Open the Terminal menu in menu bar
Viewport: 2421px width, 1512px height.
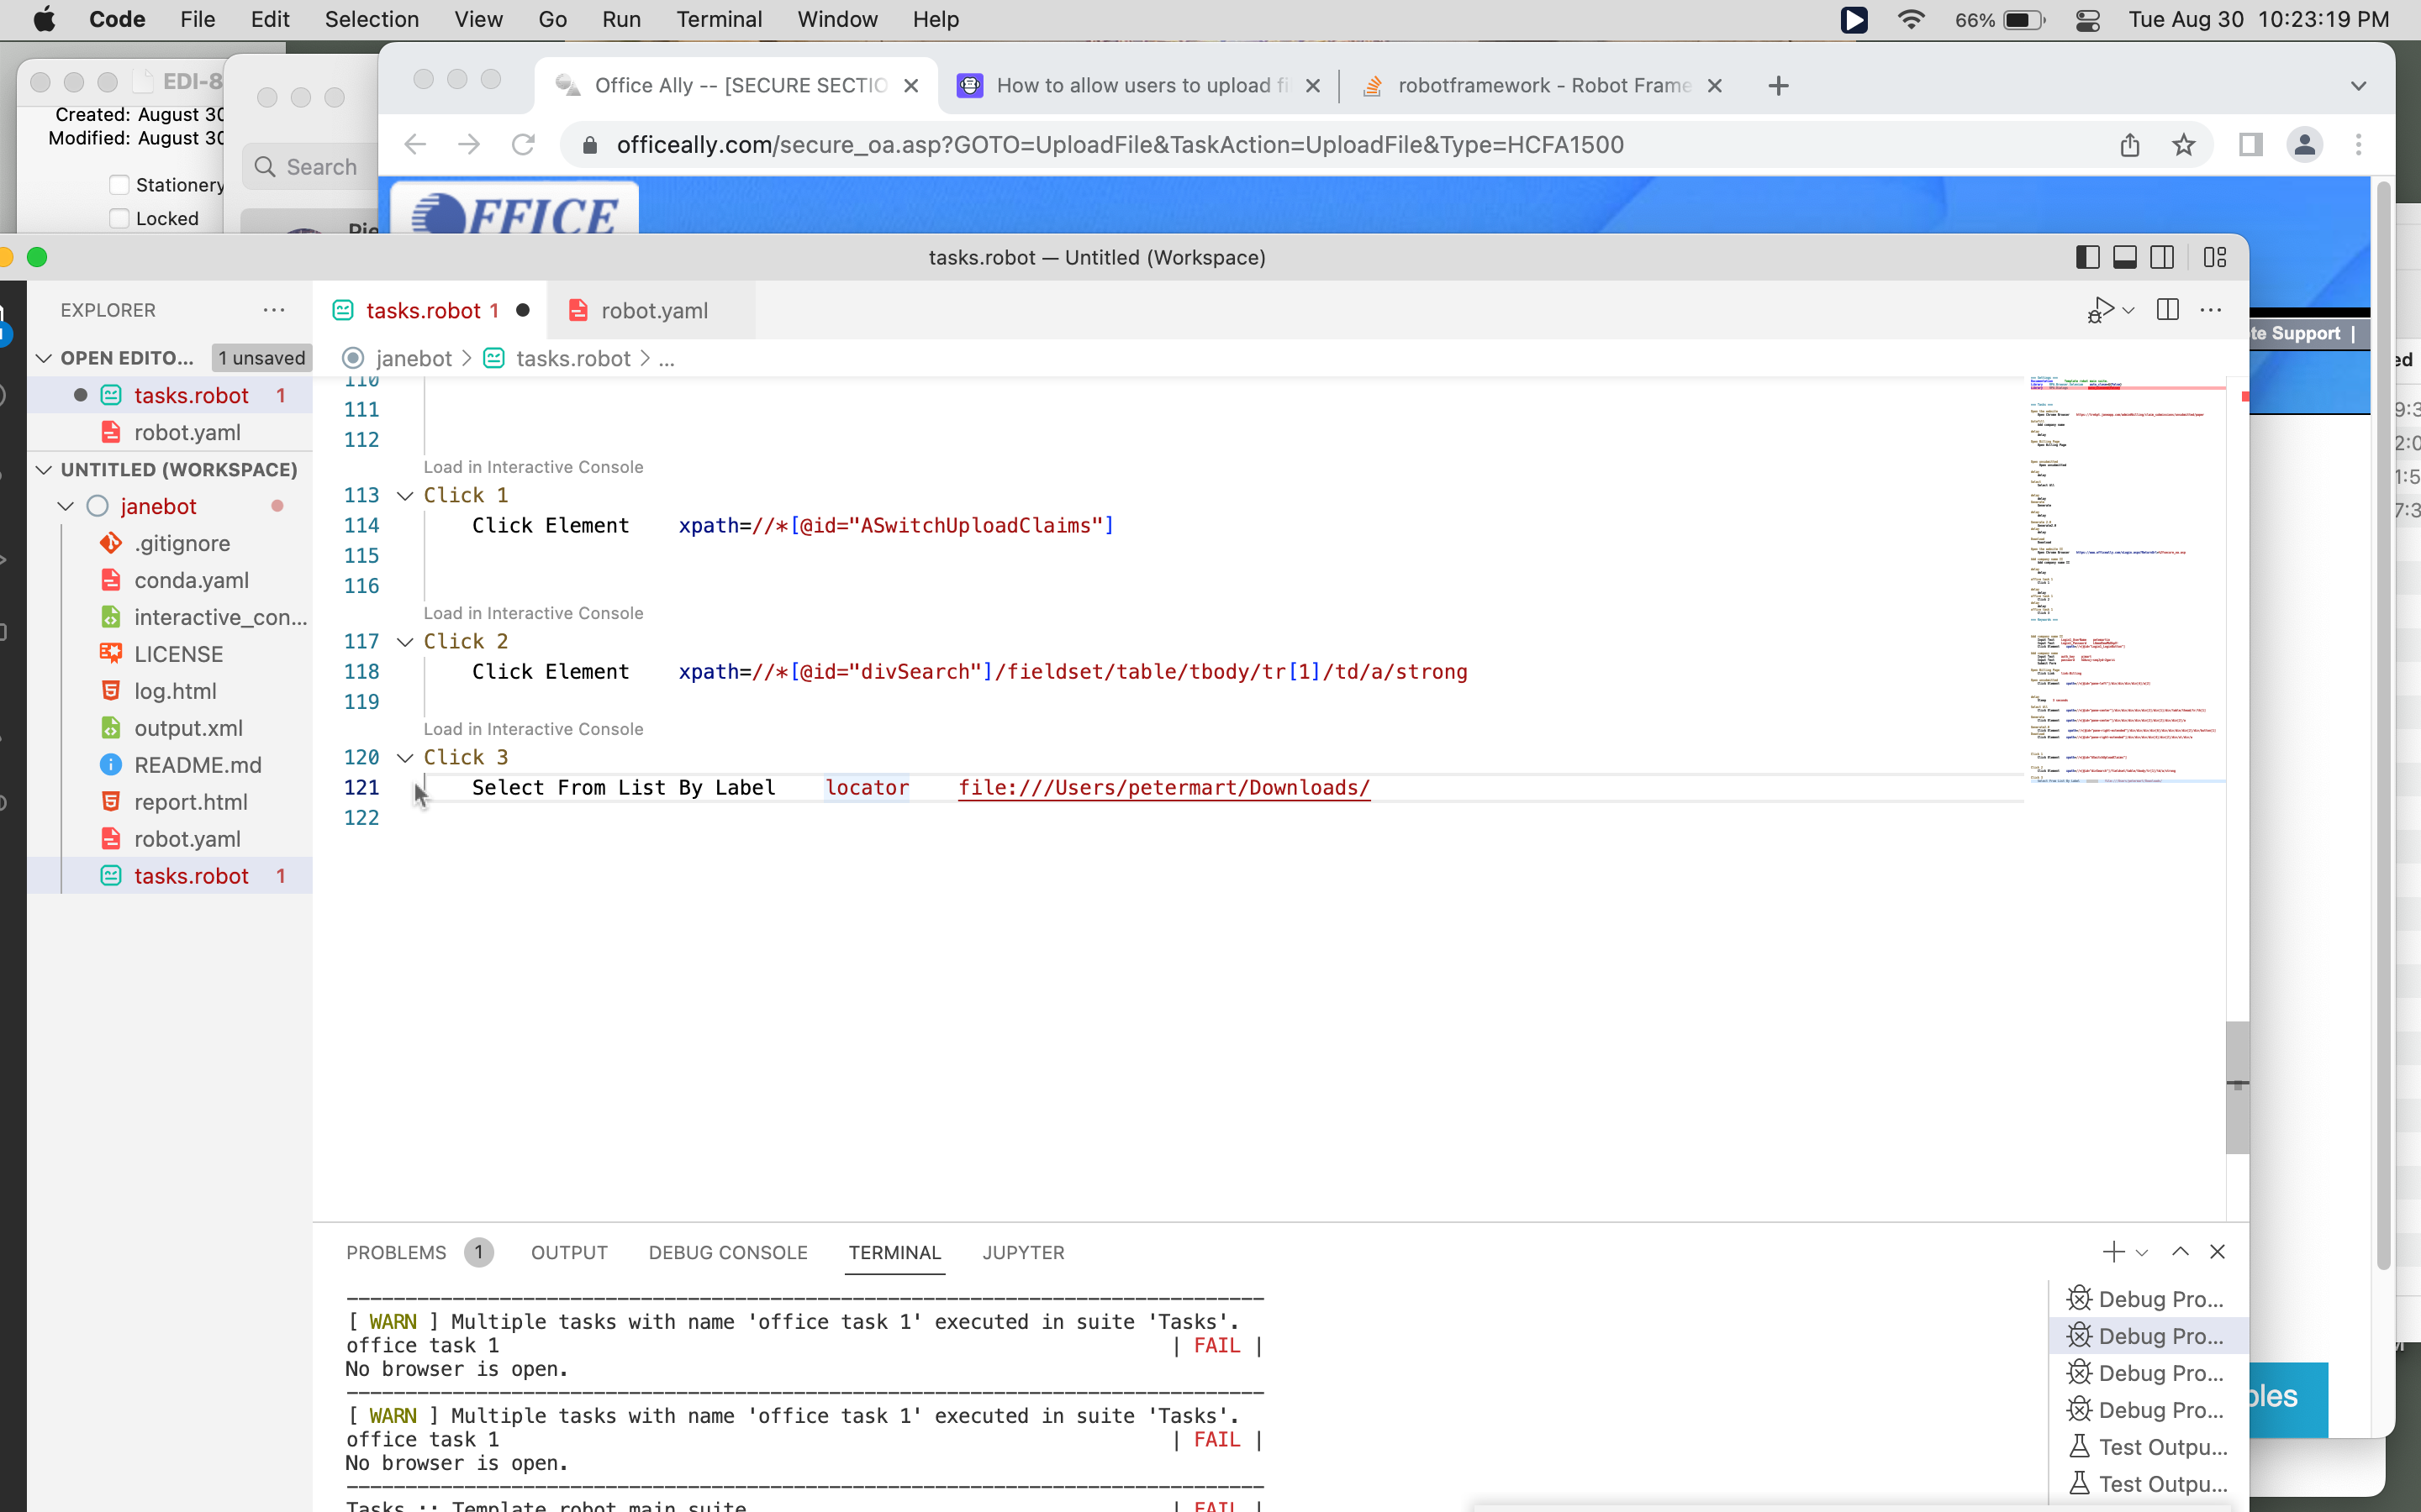point(718,20)
